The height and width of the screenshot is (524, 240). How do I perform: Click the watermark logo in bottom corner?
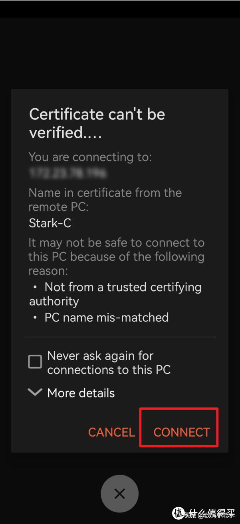[x=178, y=512]
